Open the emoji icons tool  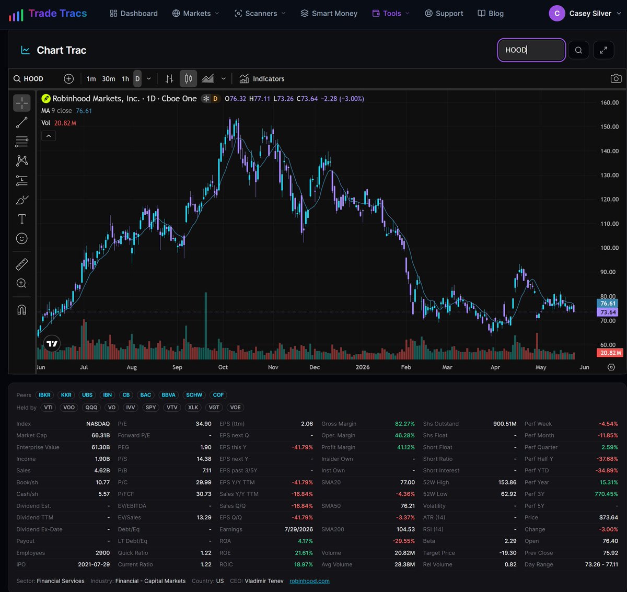(x=22, y=238)
